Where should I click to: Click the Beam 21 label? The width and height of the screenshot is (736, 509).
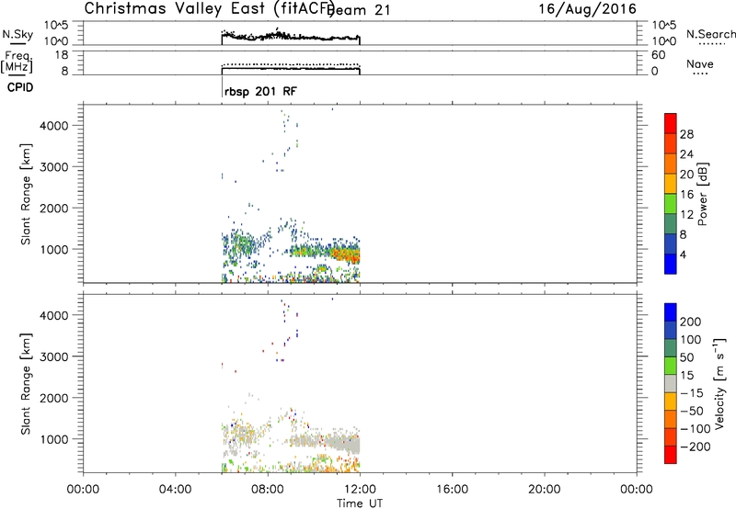click(x=360, y=10)
